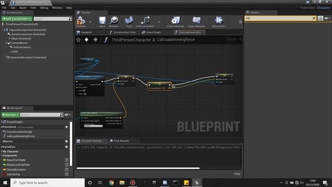Click Calcuaateswingforce breadcrumb
The height and width of the screenshot is (187, 332).
point(175,39)
